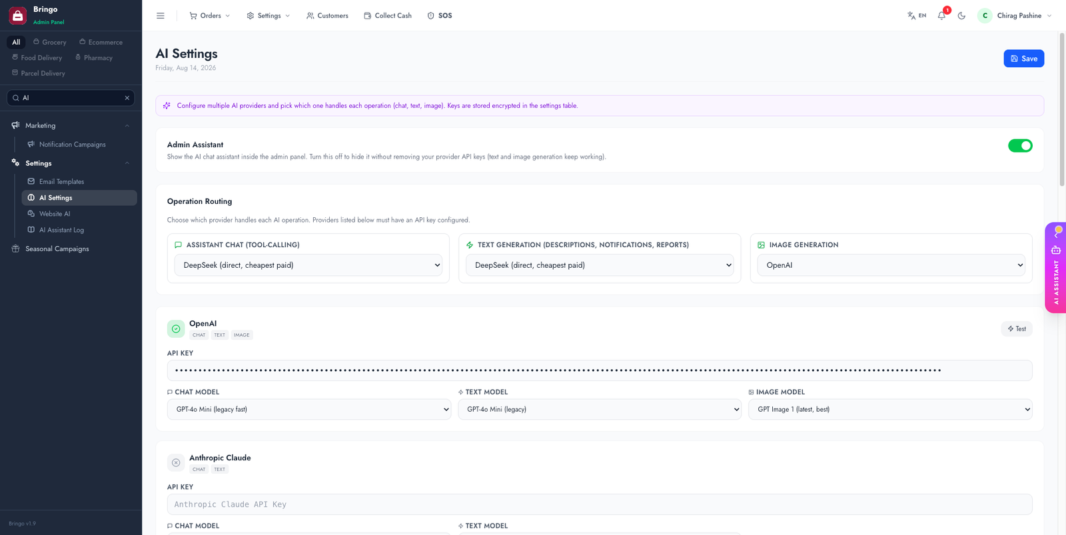Click the AI Assistant Log icon

(x=31, y=230)
